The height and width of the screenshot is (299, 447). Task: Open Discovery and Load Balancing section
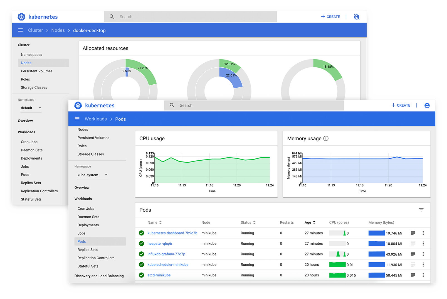coord(99,276)
